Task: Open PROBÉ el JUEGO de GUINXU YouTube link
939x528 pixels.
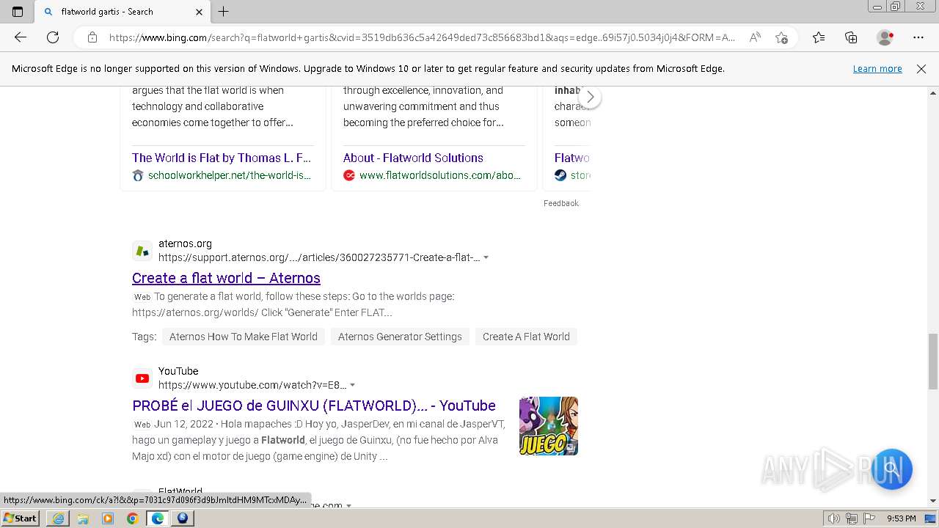Action: (314, 406)
